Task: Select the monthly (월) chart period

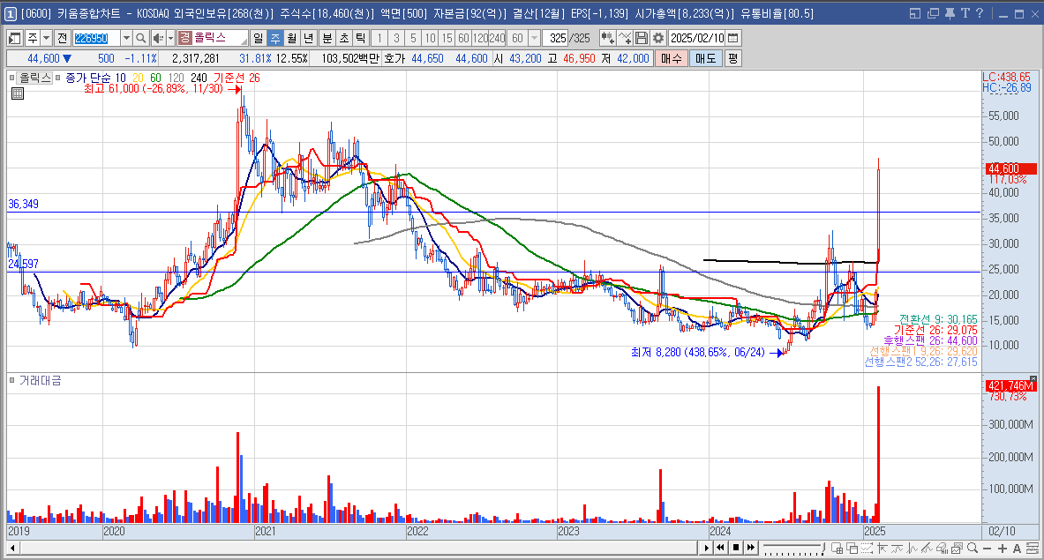Action: pos(291,39)
